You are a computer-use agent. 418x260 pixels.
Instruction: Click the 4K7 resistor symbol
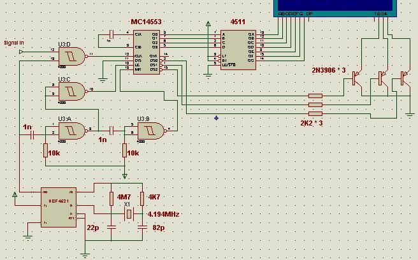142,199
